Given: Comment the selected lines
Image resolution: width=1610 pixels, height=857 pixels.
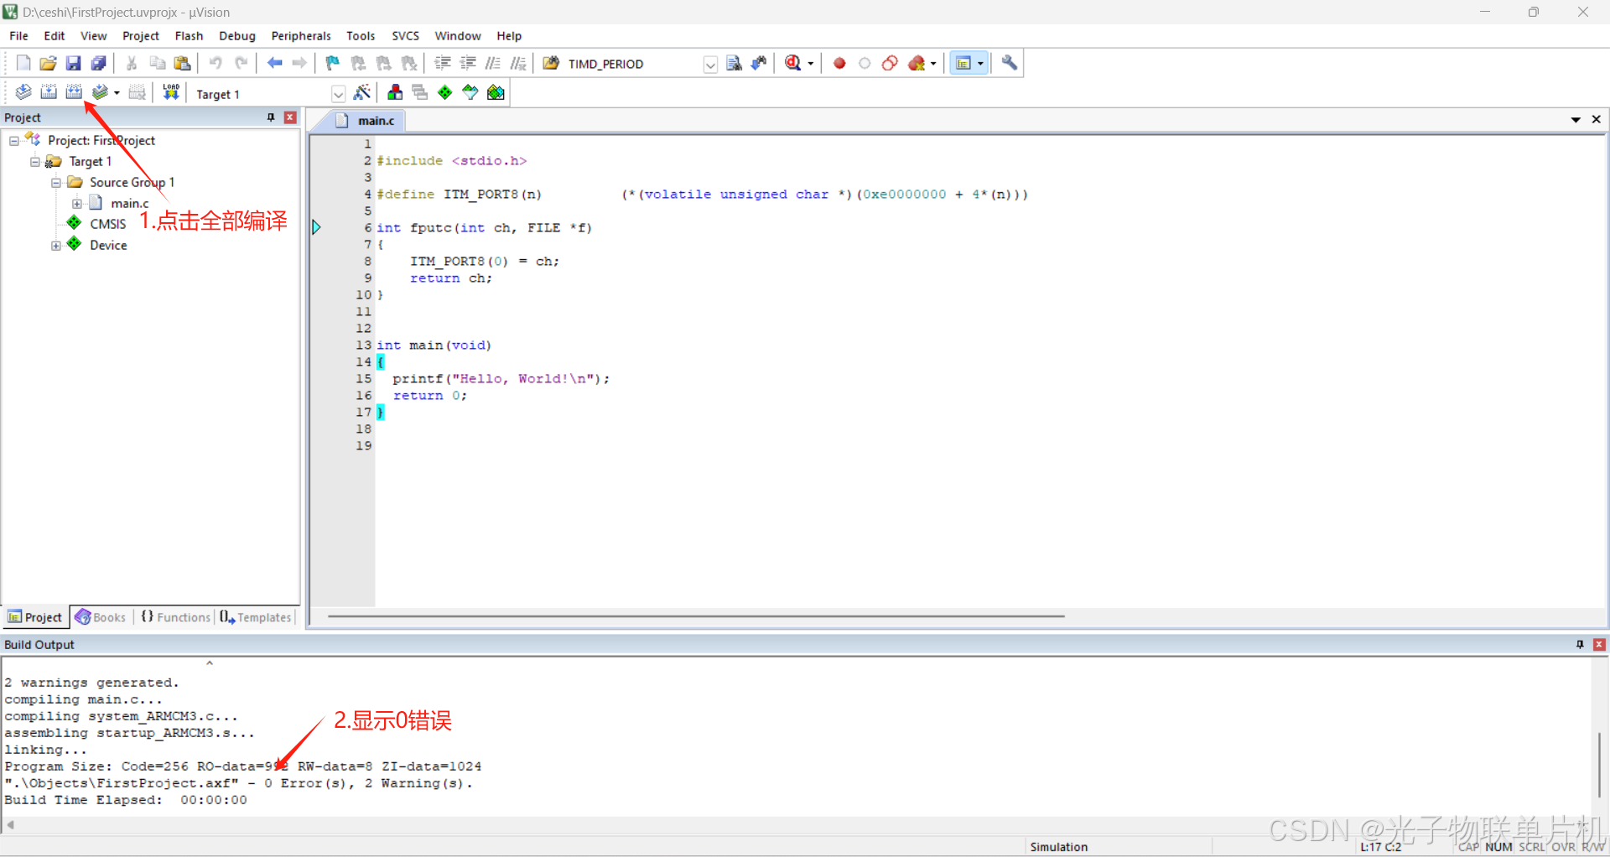Looking at the screenshot, I should [493, 63].
